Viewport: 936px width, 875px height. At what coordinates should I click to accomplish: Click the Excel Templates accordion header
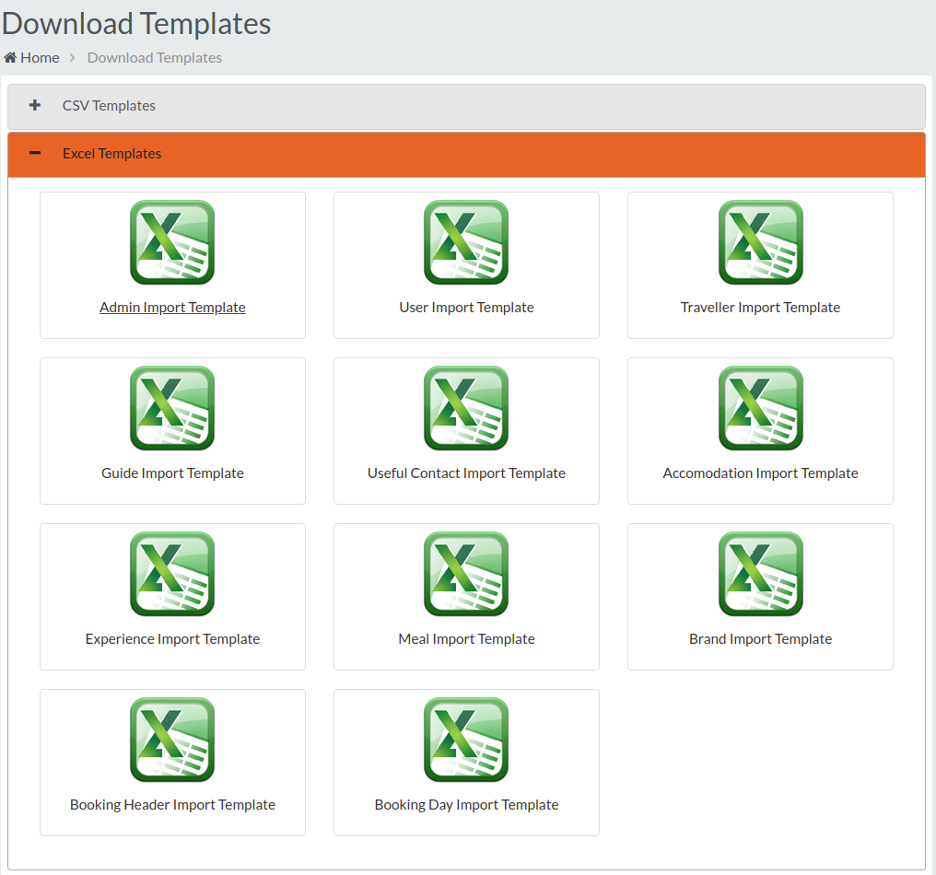(466, 155)
